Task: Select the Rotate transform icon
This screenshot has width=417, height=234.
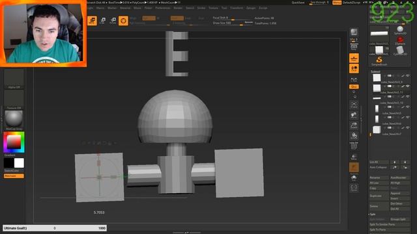Action: pyautogui.click(x=113, y=21)
